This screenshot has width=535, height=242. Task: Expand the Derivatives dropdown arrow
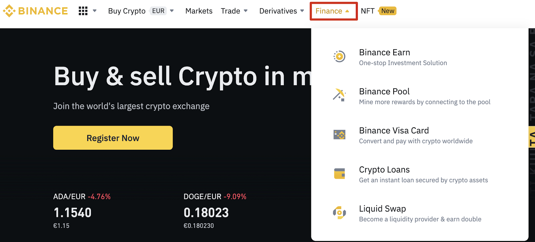point(302,11)
